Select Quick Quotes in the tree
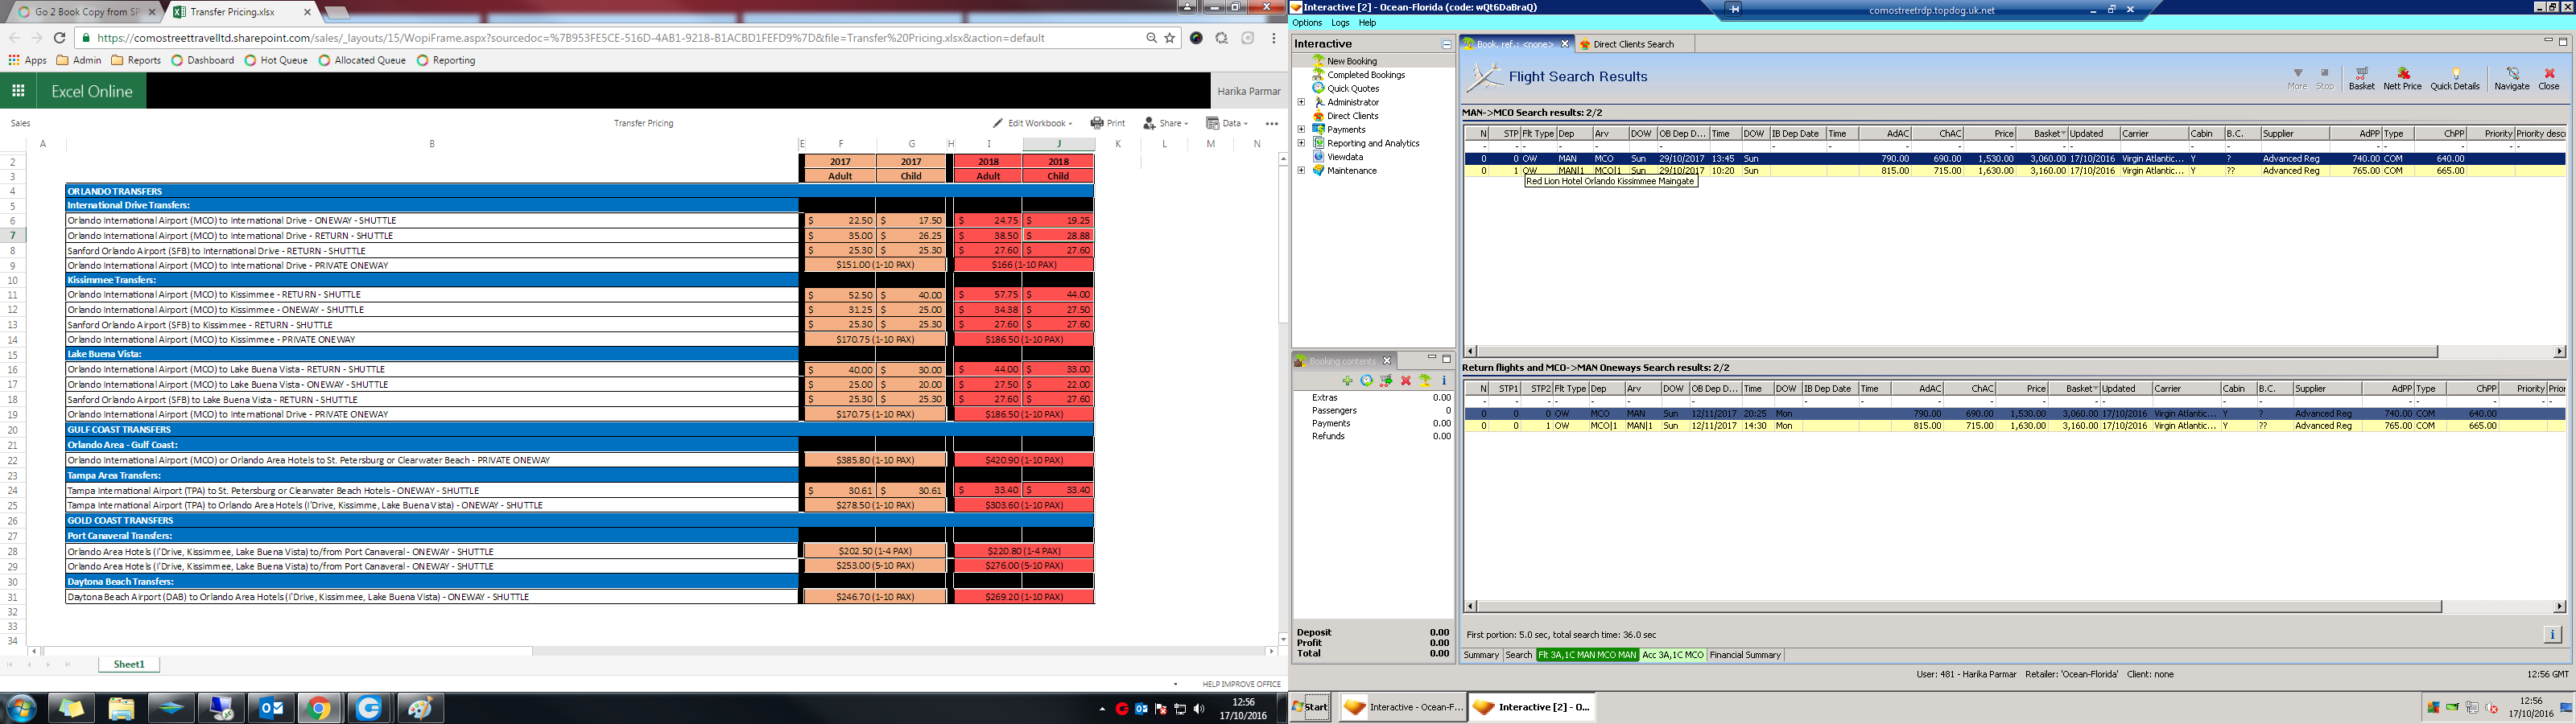The image size is (2576, 724). tap(1353, 88)
